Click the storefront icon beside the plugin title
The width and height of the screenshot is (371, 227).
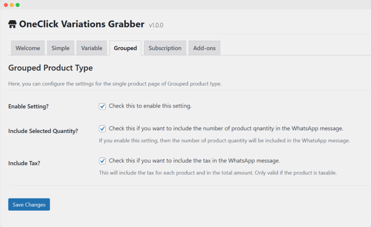point(12,24)
